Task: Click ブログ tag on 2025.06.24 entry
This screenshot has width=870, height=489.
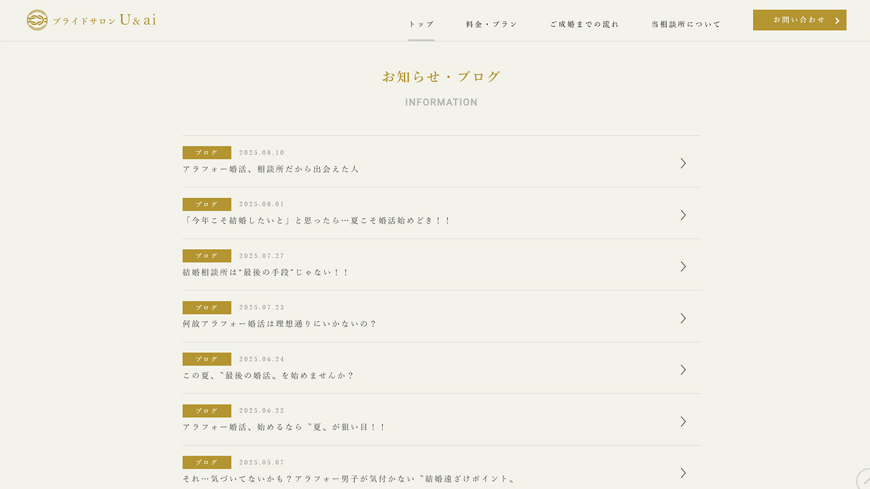Action: (206, 359)
